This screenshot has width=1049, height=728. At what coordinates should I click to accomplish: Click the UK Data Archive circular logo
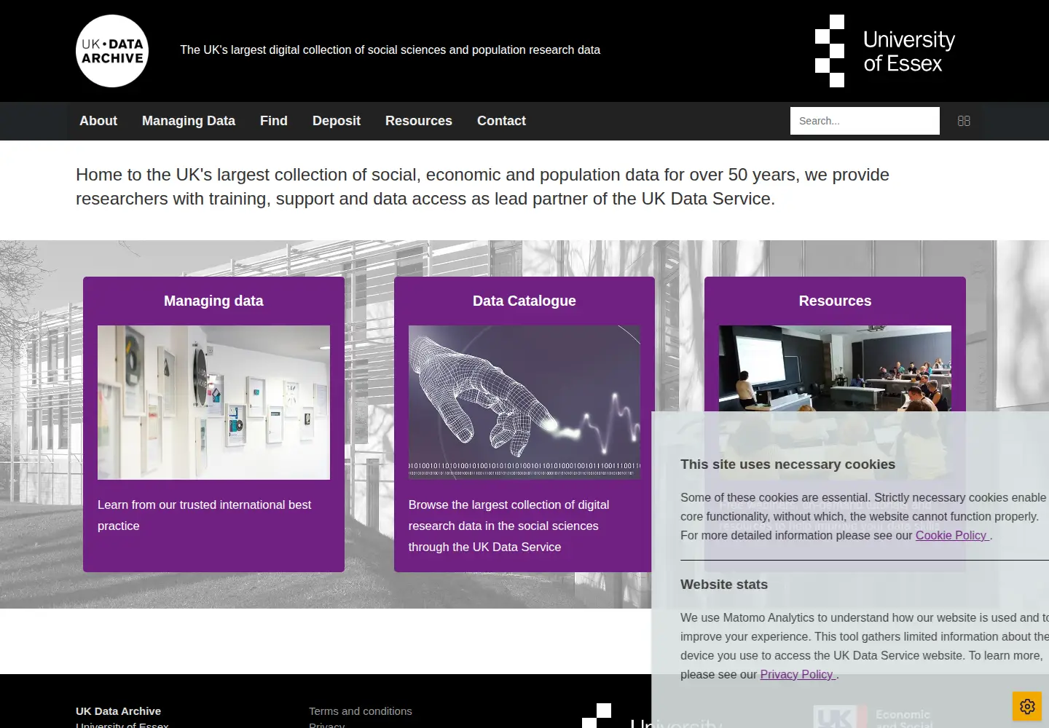tap(112, 51)
